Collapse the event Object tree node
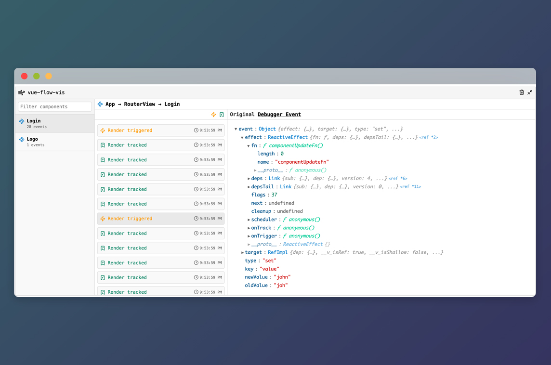This screenshot has width=551, height=365. coord(236,129)
